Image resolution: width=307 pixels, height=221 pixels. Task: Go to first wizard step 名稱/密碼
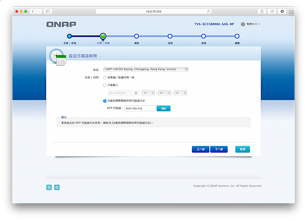pos(70,36)
